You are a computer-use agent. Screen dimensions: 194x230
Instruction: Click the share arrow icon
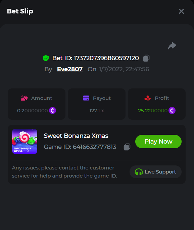pos(172,46)
